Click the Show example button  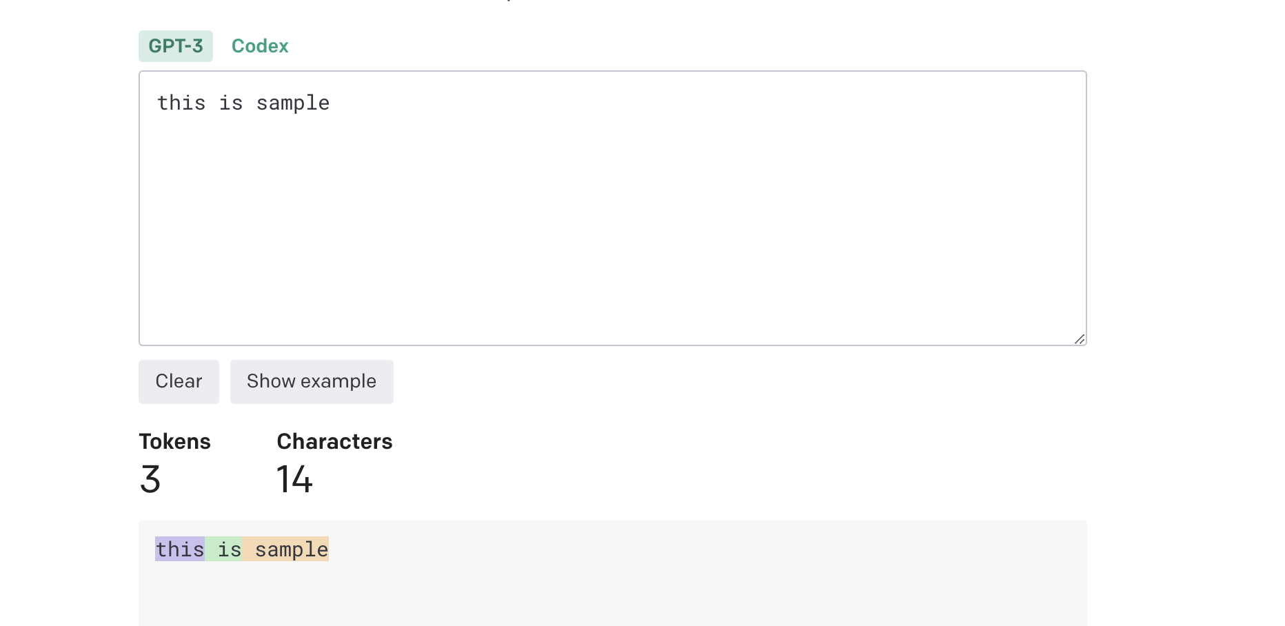point(312,382)
